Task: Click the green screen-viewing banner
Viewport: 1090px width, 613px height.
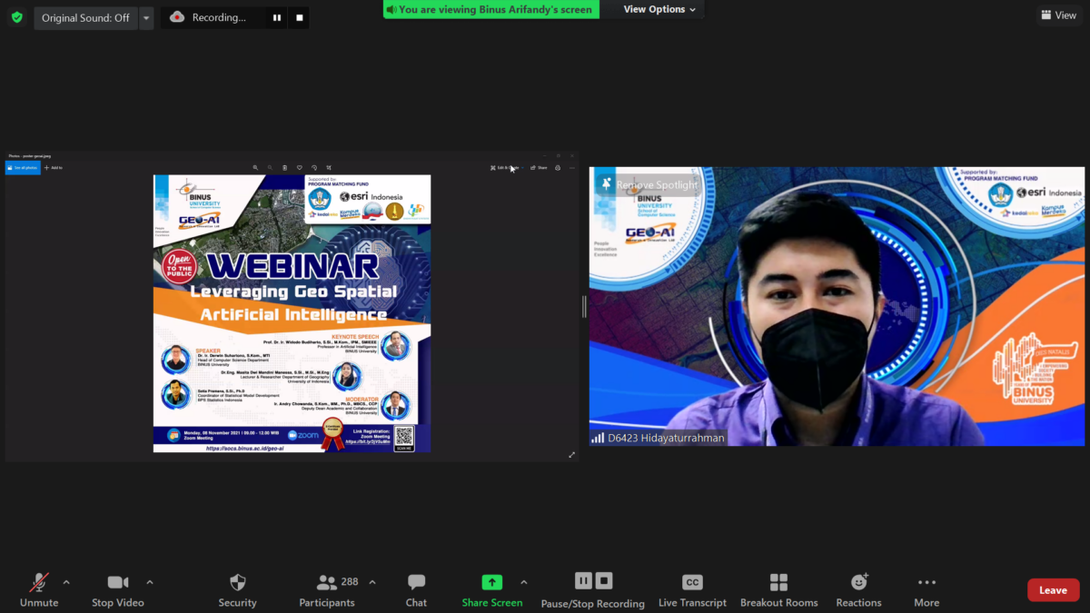Action: click(x=490, y=9)
